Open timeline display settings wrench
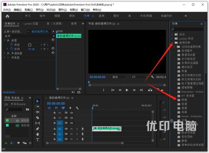The image size is (209, 153). tap(77, 108)
